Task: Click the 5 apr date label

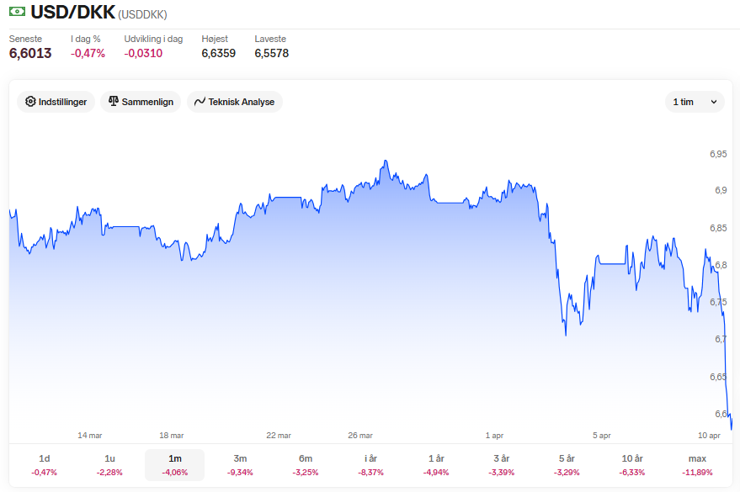Action: 602,436
